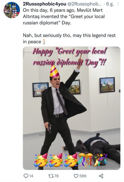The image size is (124, 182).
Task: Click the reply count 14
Action: tap(31, 176)
